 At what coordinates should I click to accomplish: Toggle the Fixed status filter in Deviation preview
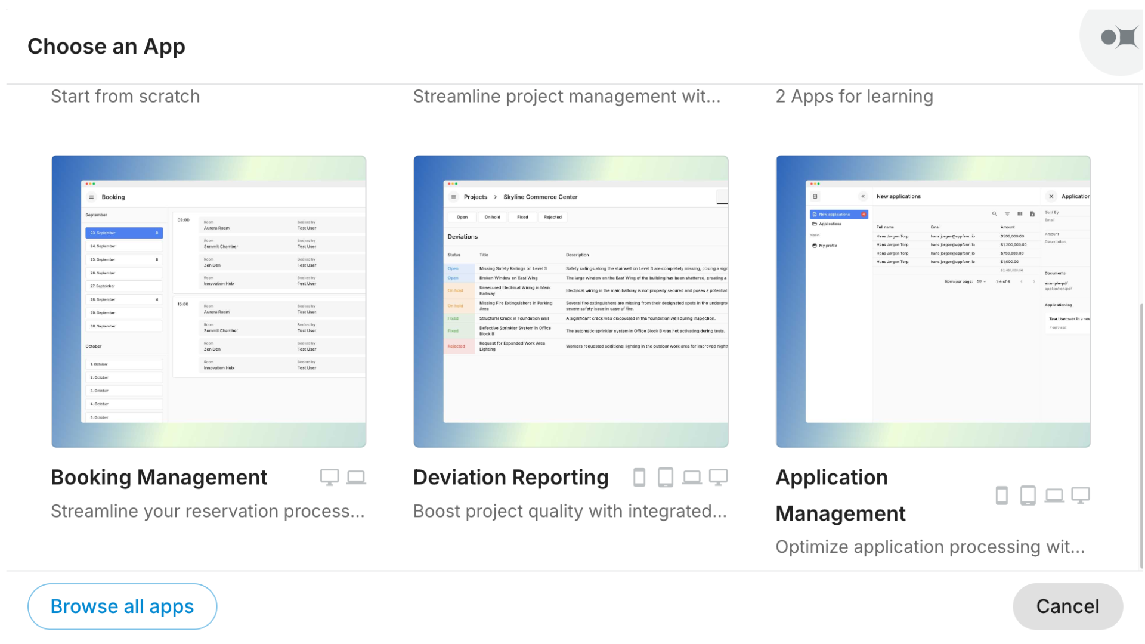[522, 217]
